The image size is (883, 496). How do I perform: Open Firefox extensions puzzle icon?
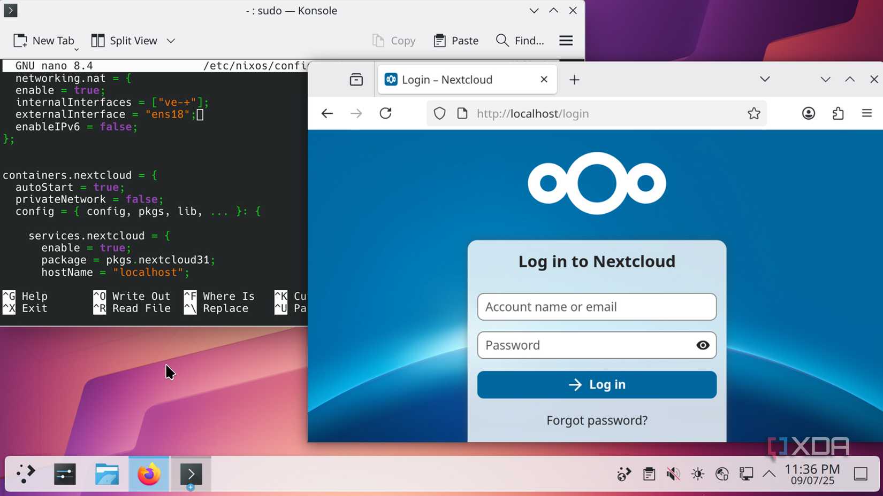click(838, 113)
